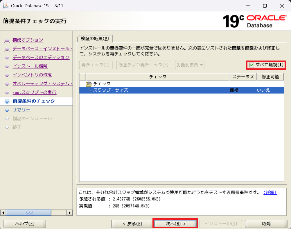Click the 取消 cancel button
The width and height of the screenshot is (291, 229).
[x=266, y=224]
